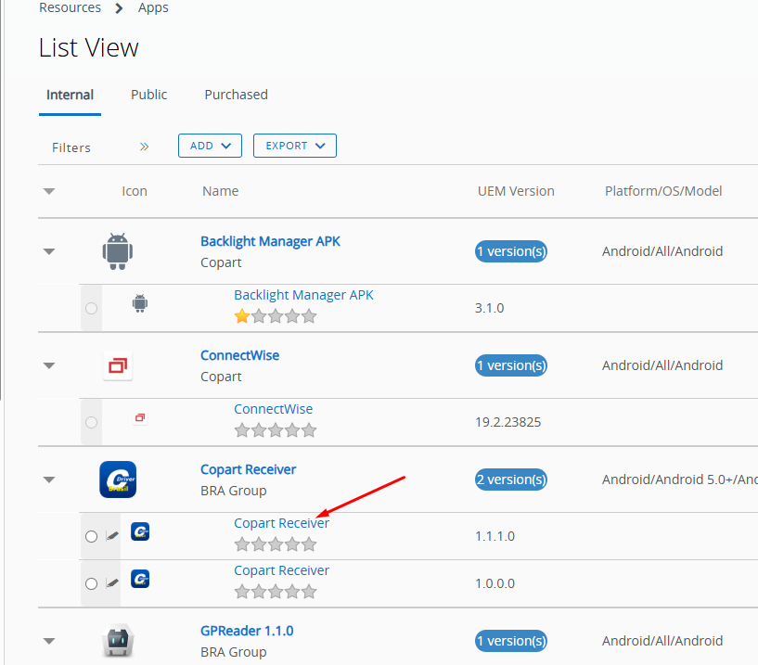Open the bold Backlight Manager APK app link

(x=270, y=241)
